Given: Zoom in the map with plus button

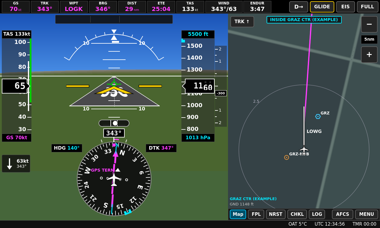Looking at the screenshot, I should tap(369, 55).
